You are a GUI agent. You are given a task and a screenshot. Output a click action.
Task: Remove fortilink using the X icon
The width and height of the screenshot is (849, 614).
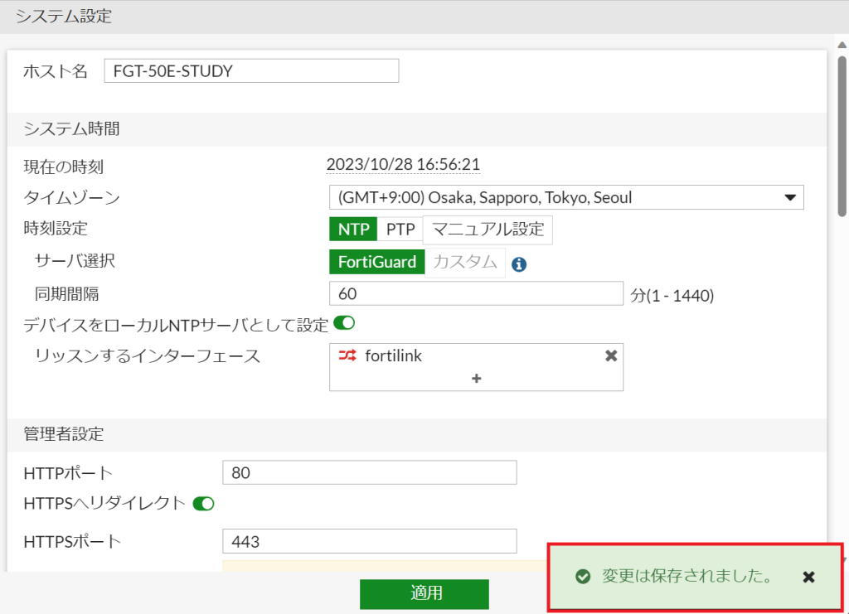[611, 355]
